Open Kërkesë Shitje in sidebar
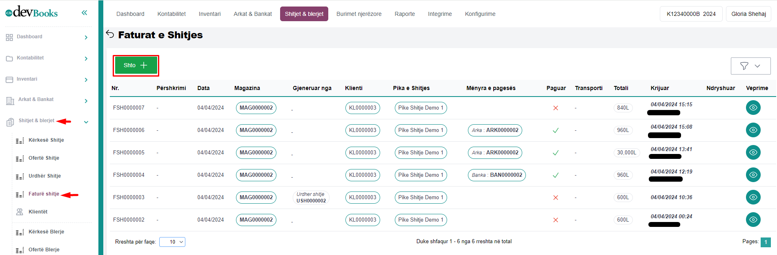Image resolution: width=777 pixels, height=255 pixels. click(46, 140)
